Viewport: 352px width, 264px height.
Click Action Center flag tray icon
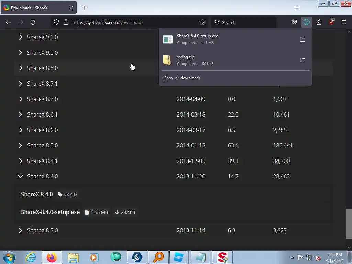(300, 257)
